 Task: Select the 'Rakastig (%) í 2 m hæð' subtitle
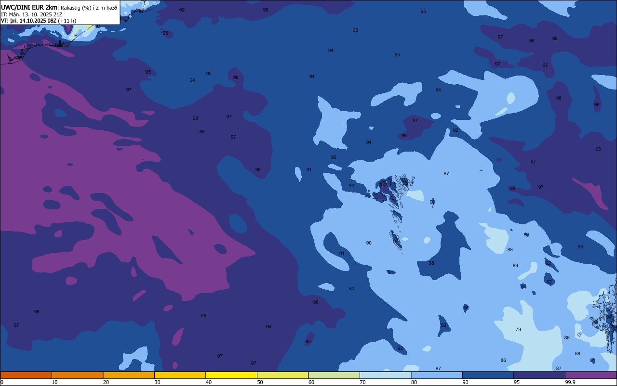coord(89,7)
